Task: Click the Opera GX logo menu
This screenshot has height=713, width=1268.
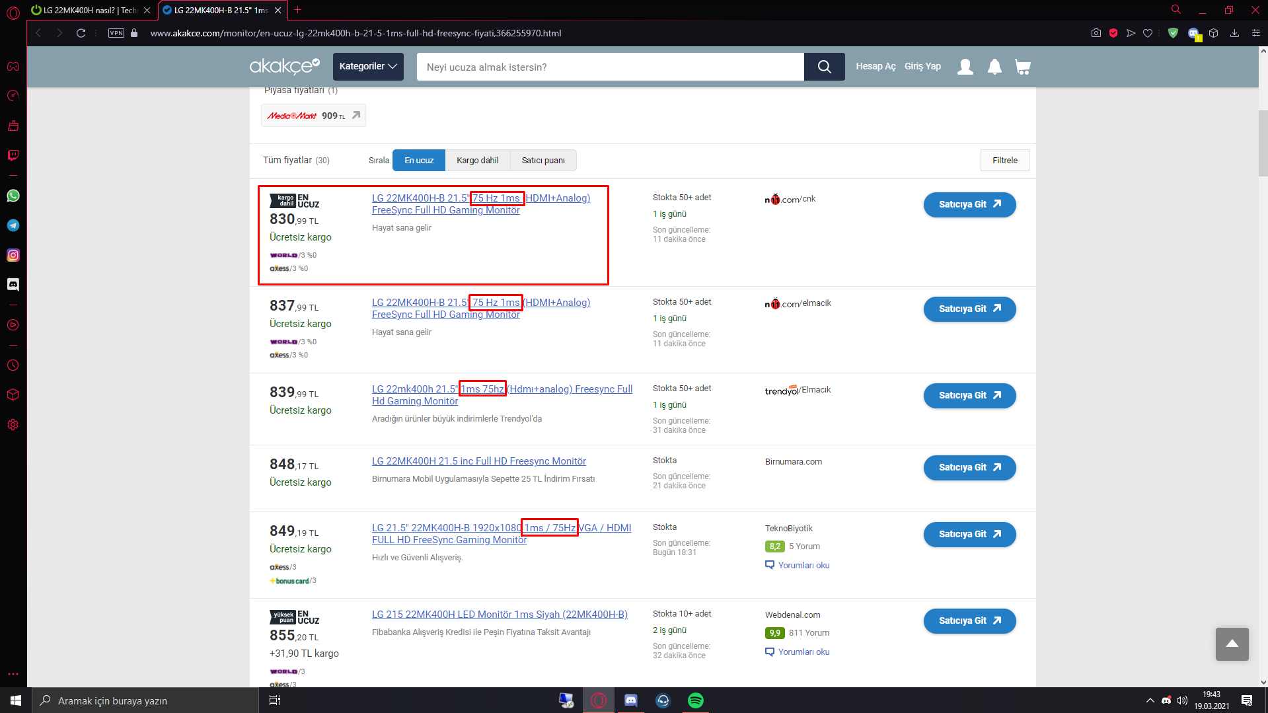Action: point(13,11)
